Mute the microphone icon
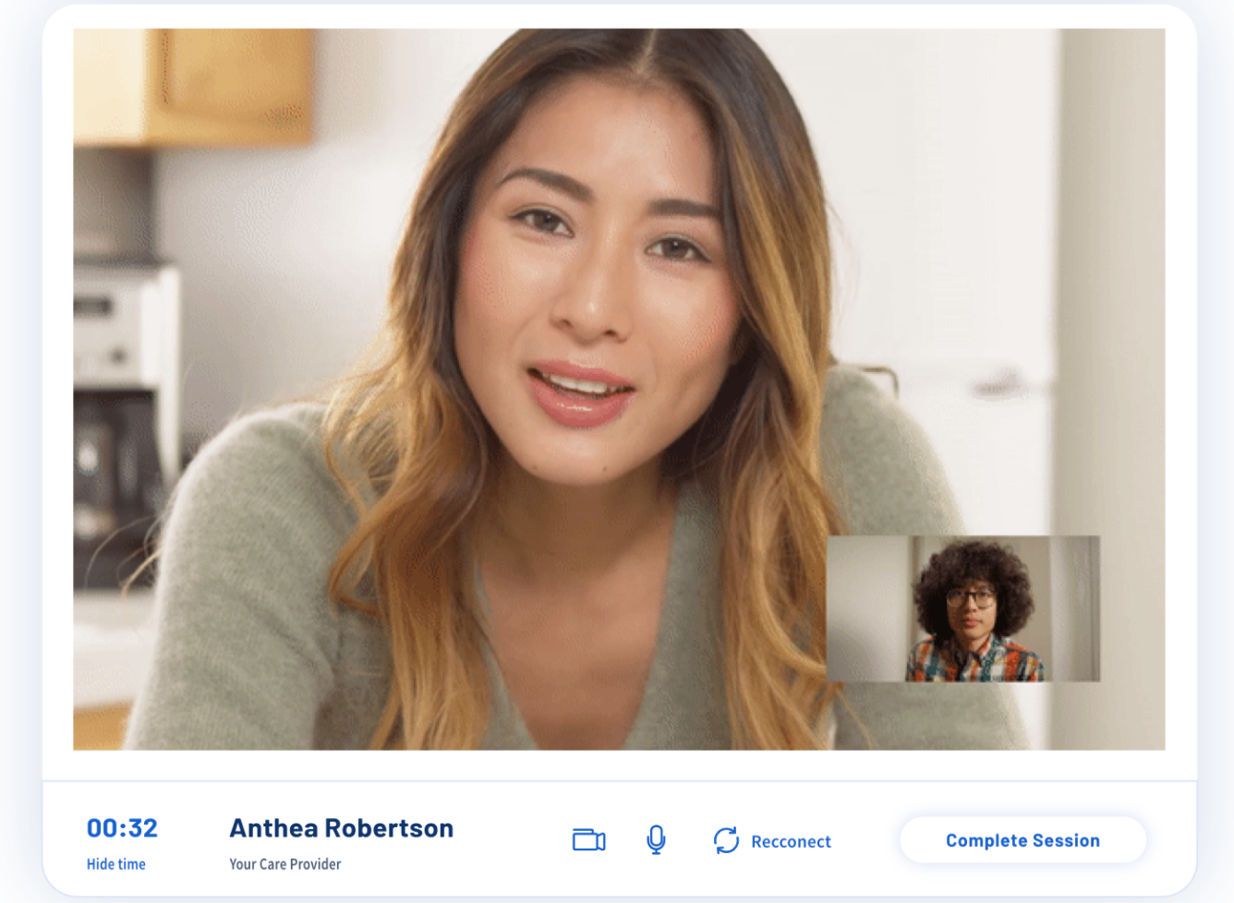Viewport: 1234px width, 903px height. pos(656,839)
